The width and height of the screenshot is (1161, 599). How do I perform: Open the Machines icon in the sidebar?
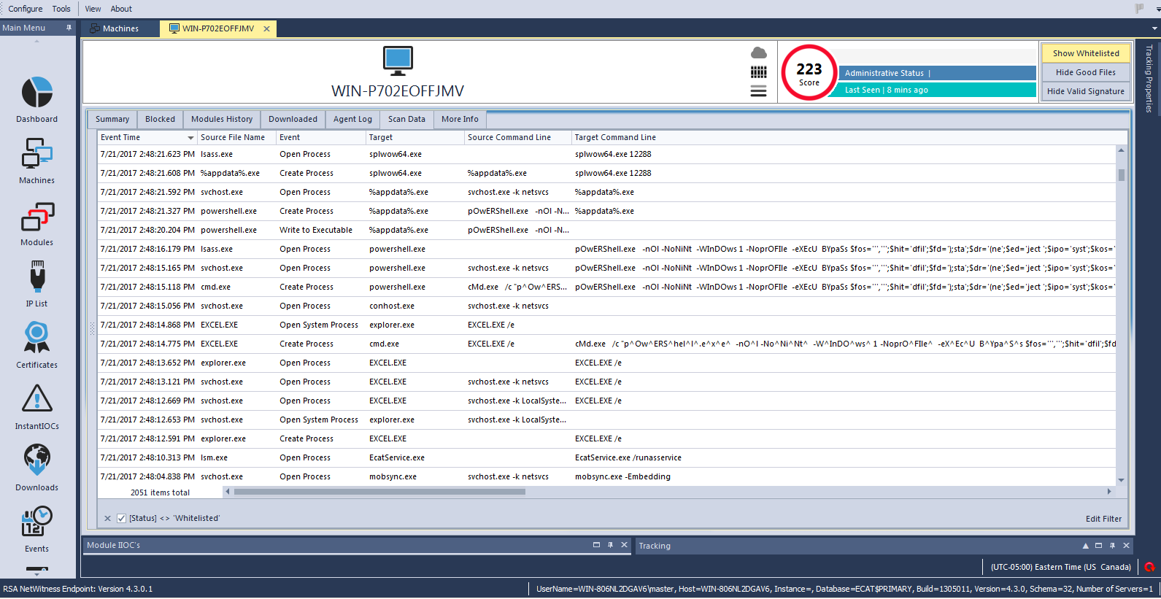click(x=36, y=155)
